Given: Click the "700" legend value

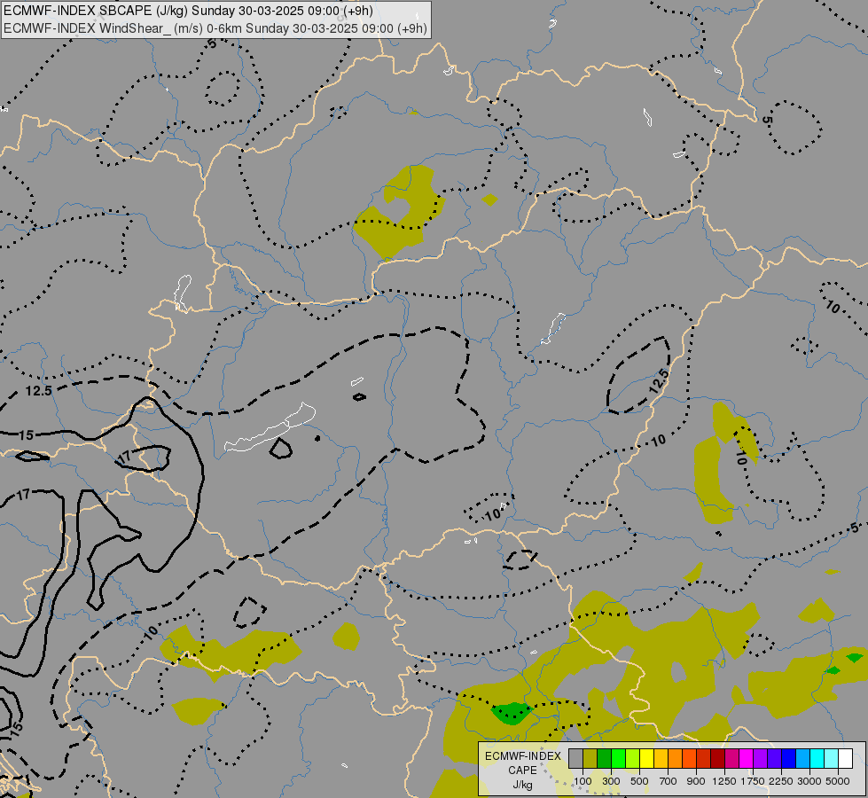Looking at the screenshot, I should (669, 781).
